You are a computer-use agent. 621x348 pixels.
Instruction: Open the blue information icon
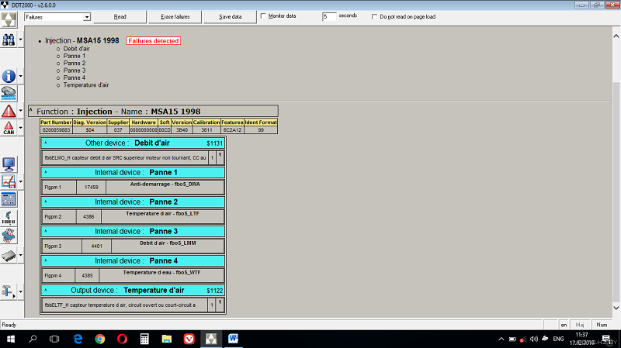click(9, 75)
